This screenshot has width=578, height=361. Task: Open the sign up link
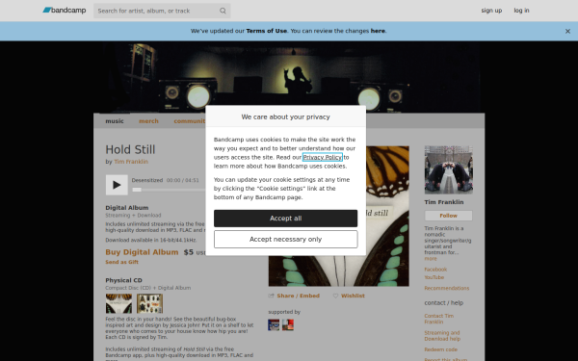click(x=491, y=11)
